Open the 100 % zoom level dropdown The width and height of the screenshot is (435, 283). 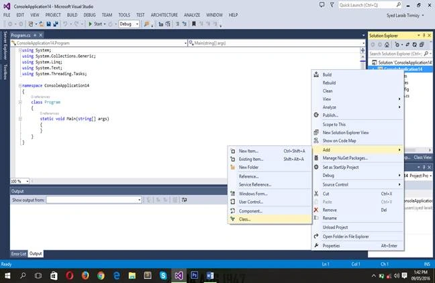coord(19,181)
